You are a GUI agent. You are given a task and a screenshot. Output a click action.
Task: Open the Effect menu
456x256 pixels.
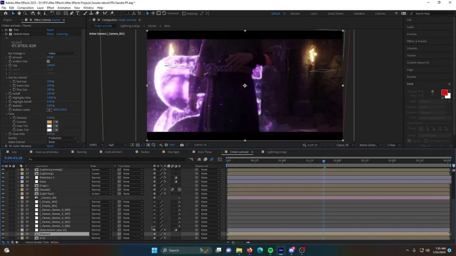(x=51, y=8)
